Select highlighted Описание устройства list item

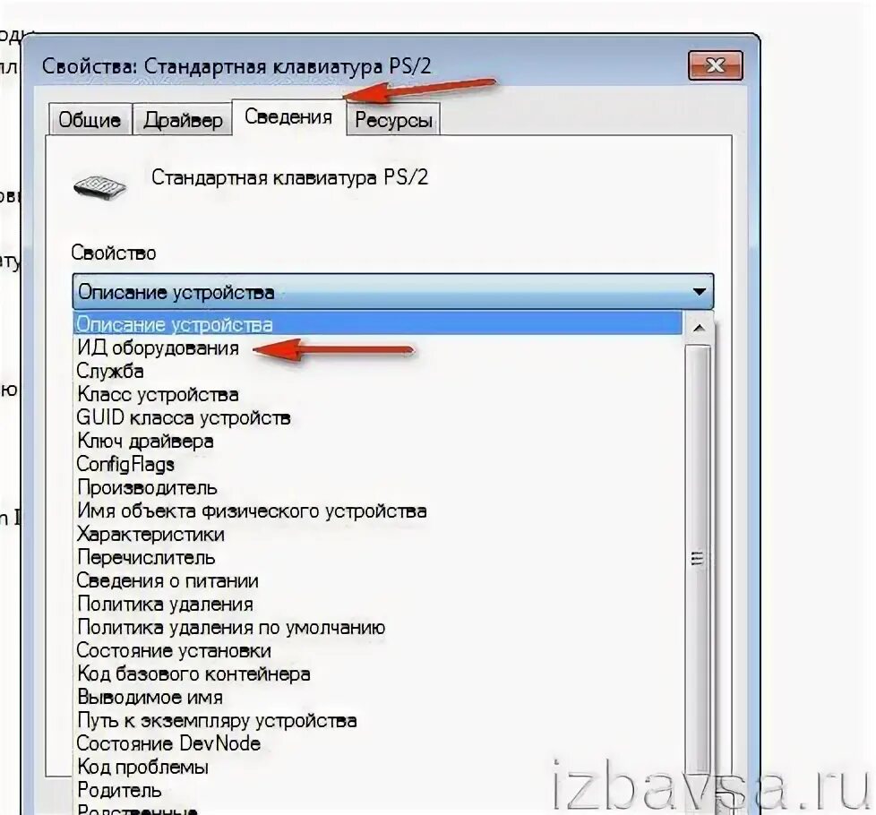378,324
